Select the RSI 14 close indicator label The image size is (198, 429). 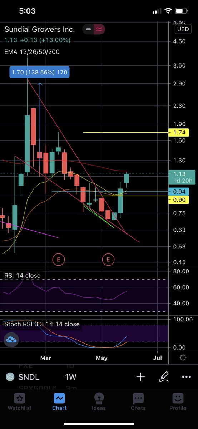tap(22, 276)
